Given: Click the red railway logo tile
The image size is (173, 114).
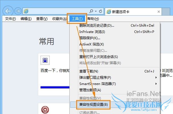Looking at the screenshot, I should coord(45,110).
